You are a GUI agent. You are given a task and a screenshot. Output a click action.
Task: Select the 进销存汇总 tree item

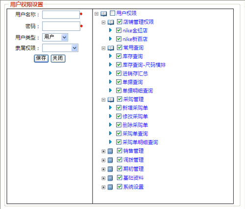135,73
